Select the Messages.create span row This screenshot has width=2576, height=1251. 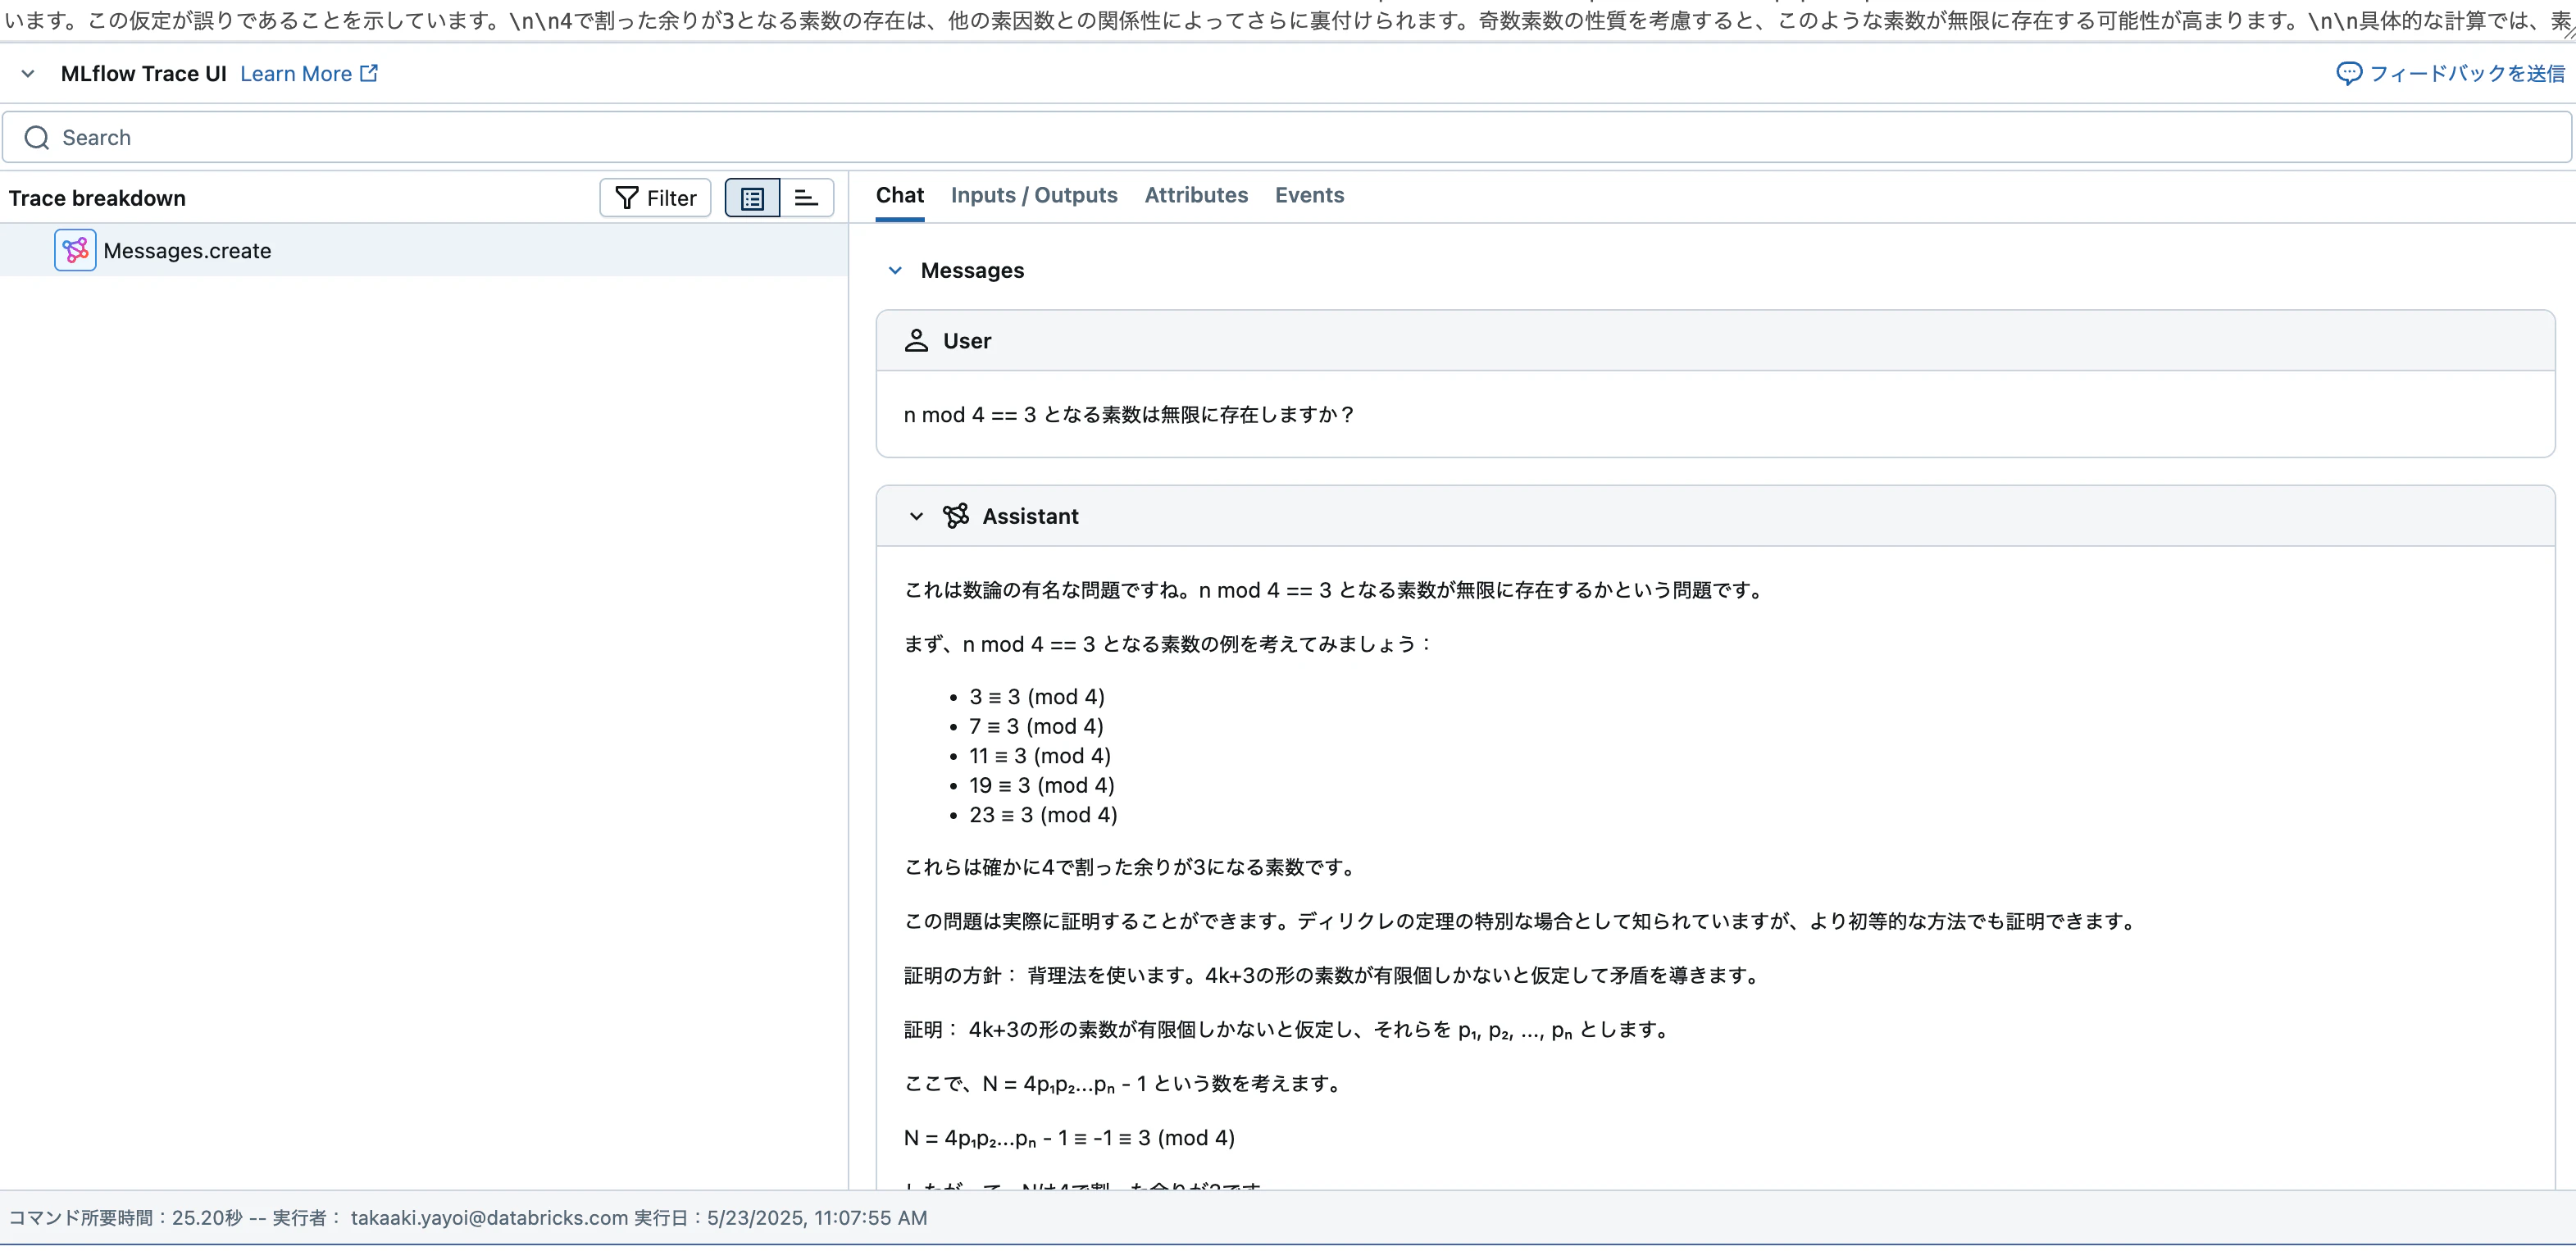424,250
